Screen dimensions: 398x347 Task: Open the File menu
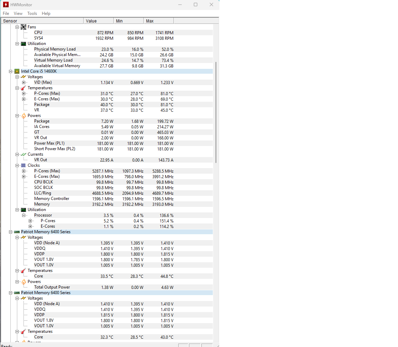click(x=6, y=13)
